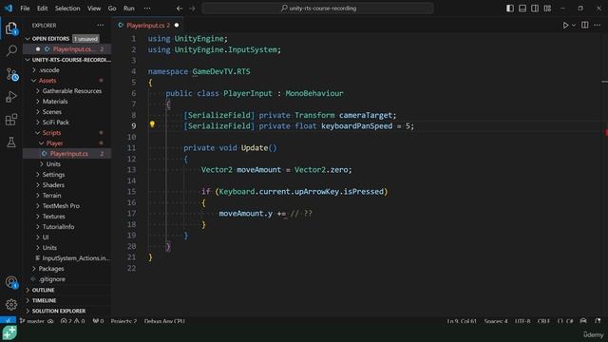Click the master branch in status bar
Screen dimensions: 608x342
click(36, 321)
